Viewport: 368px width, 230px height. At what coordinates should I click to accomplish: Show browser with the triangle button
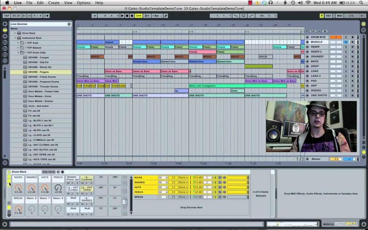[x=5, y=24]
